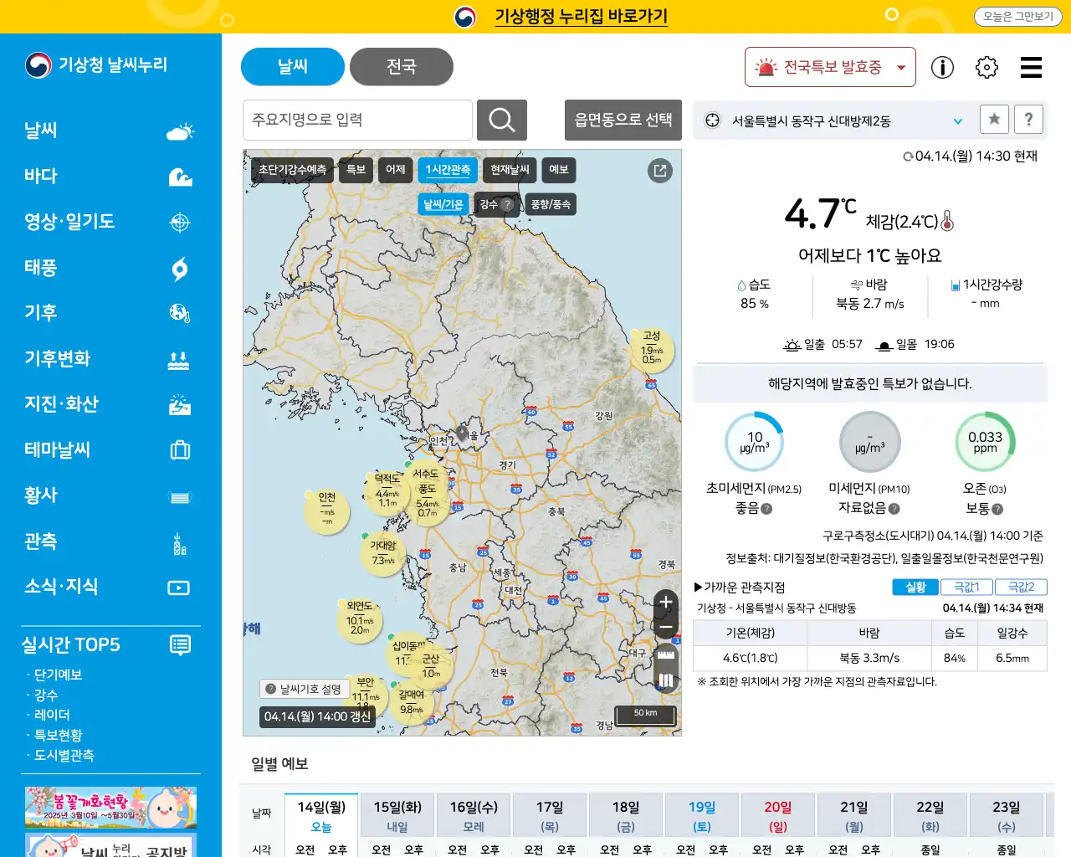Viewport: 1071px width, 857px height.
Task: Switch to the 현재날씨 map tab
Action: click(x=509, y=170)
